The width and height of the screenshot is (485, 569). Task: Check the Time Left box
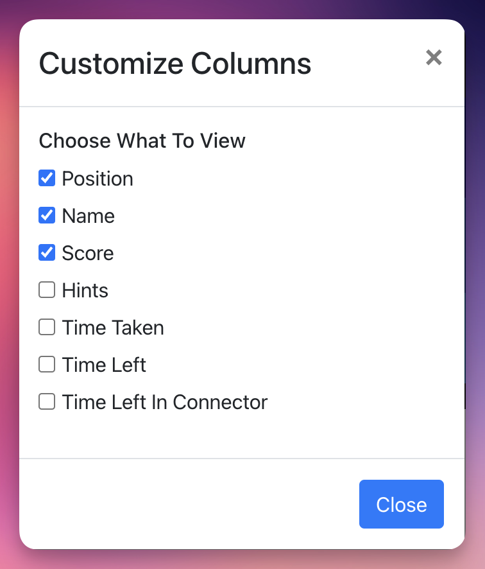[x=47, y=365]
